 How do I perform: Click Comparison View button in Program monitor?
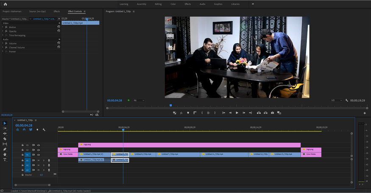click(279, 113)
